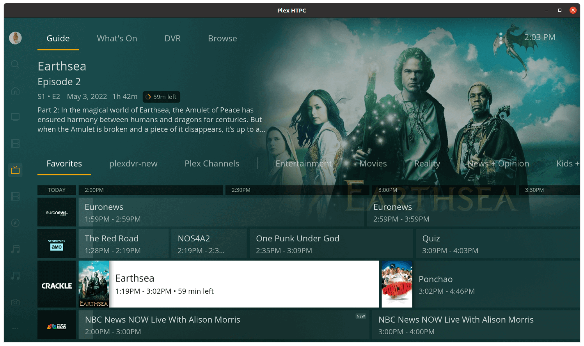Click the Earthsea poster thumbnail
Viewport: 584px width, 346px height.
(x=94, y=284)
